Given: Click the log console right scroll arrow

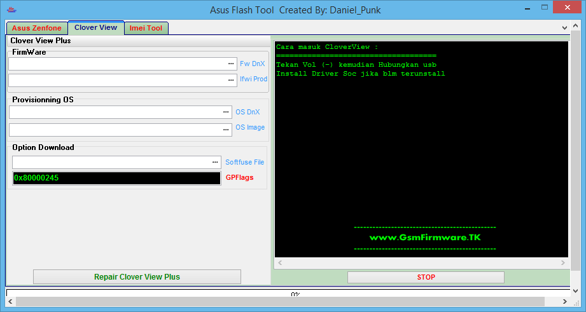Looking at the screenshot, I should 563,262.
